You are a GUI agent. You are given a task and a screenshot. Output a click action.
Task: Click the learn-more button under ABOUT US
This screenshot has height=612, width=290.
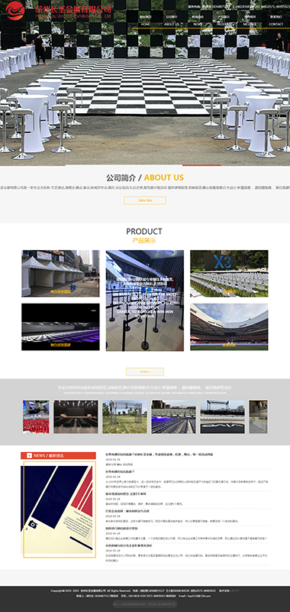145,200
